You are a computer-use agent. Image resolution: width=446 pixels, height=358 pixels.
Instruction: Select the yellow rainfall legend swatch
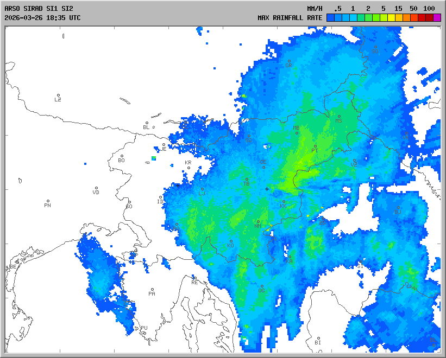pyautogui.click(x=391, y=18)
